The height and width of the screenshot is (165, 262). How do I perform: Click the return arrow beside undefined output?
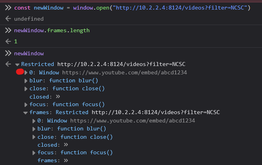coord(8,19)
